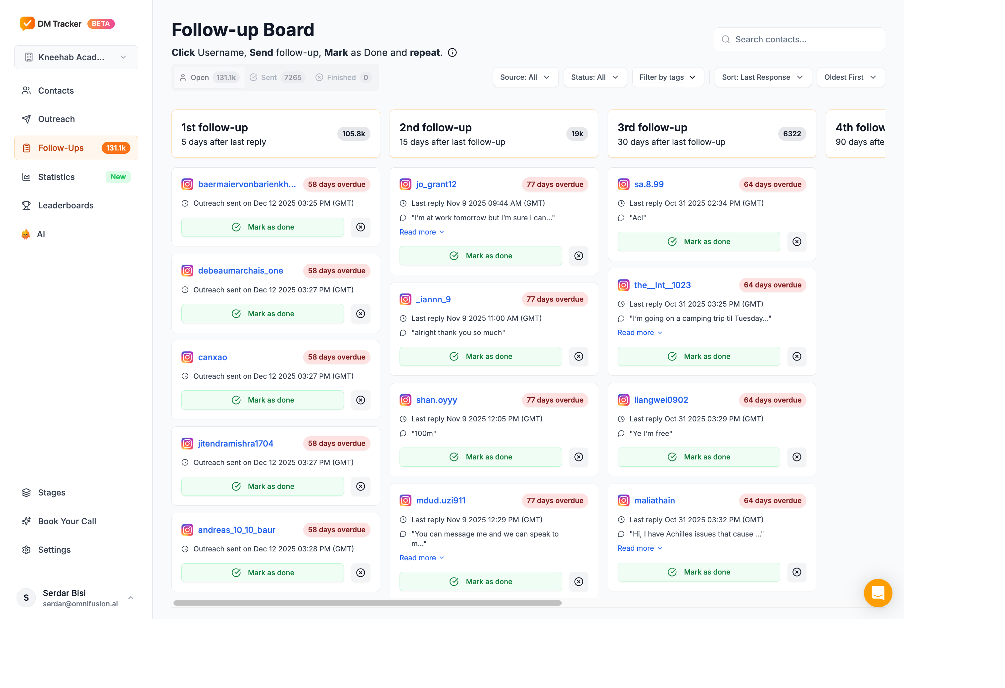The image size is (1005, 688).
Task: Click the 3rd follow-up column header
Action: [x=711, y=134]
